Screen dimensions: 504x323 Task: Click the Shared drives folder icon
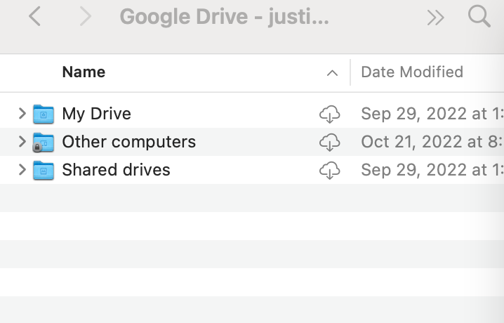(x=44, y=170)
